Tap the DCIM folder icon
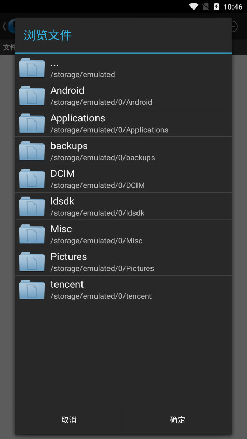This screenshot has height=439, width=247. click(32, 179)
